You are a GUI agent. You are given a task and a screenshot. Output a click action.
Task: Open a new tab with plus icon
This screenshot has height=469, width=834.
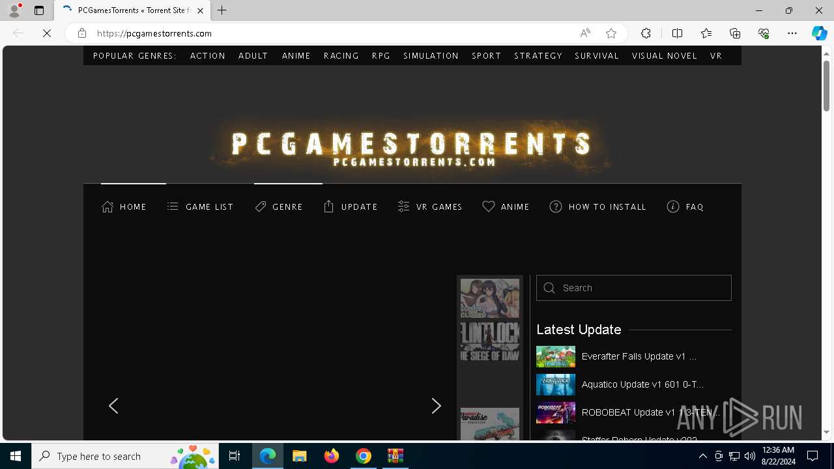(x=222, y=10)
